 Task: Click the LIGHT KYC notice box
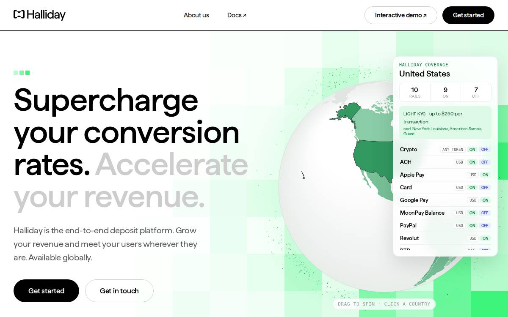[x=445, y=123]
